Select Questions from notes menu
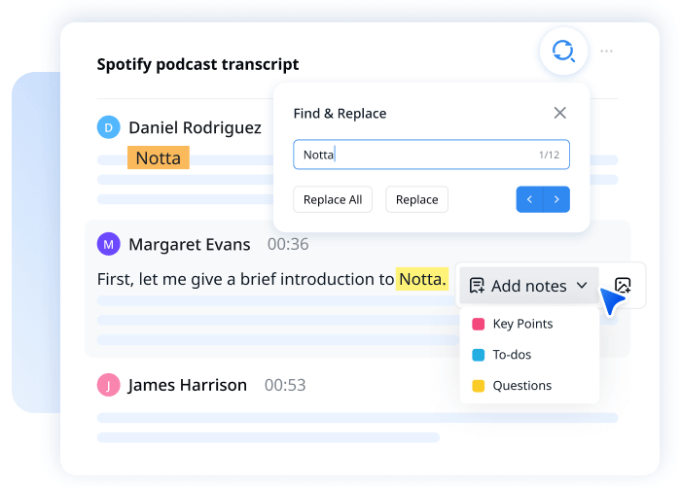This screenshot has height=486, width=681. pos(529,385)
